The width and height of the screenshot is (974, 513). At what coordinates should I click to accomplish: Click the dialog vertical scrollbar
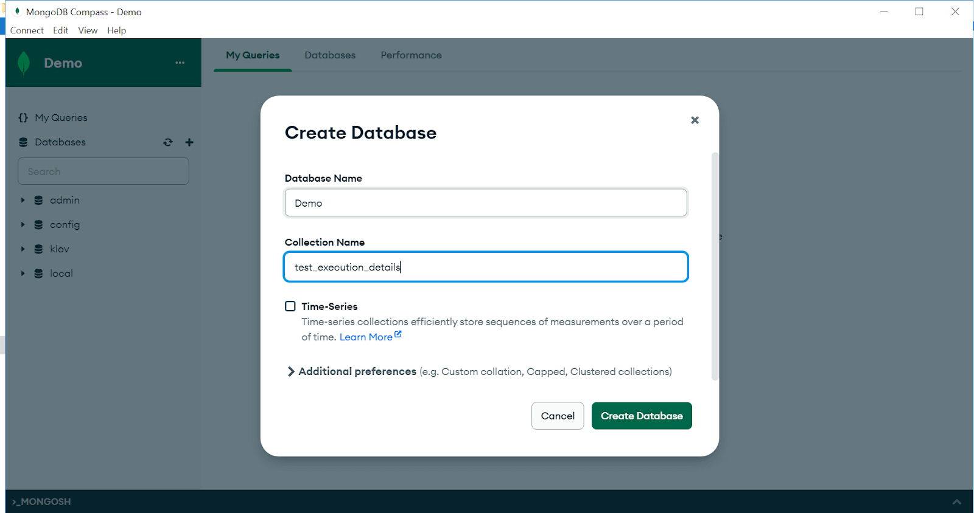pos(715,266)
